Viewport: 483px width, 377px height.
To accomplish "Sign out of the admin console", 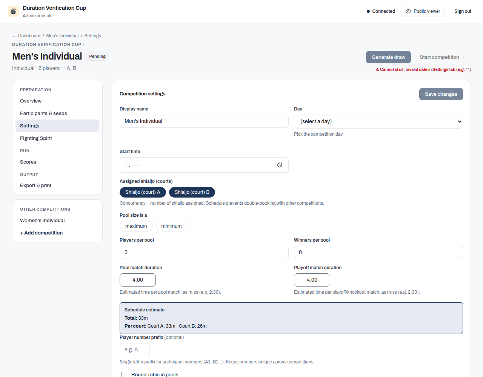I will (463, 11).
